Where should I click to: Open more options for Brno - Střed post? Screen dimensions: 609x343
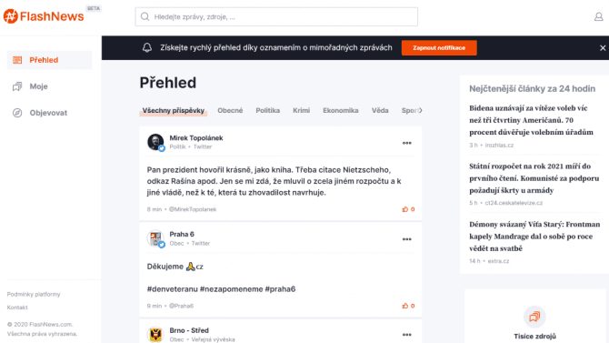point(406,335)
